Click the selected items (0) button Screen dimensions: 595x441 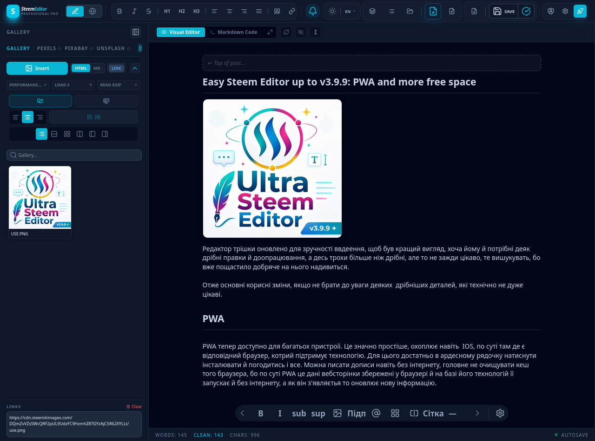93,117
